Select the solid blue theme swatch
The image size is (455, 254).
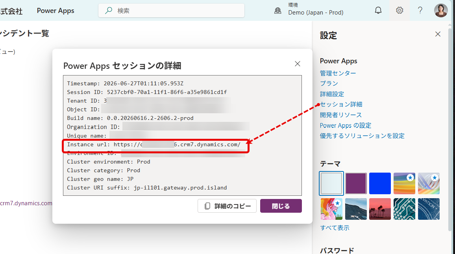[x=380, y=183]
